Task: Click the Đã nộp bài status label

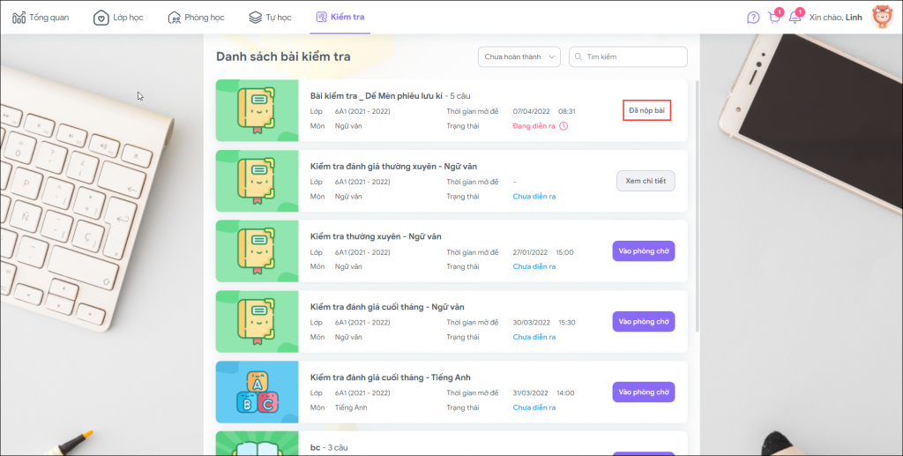Action: point(646,110)
